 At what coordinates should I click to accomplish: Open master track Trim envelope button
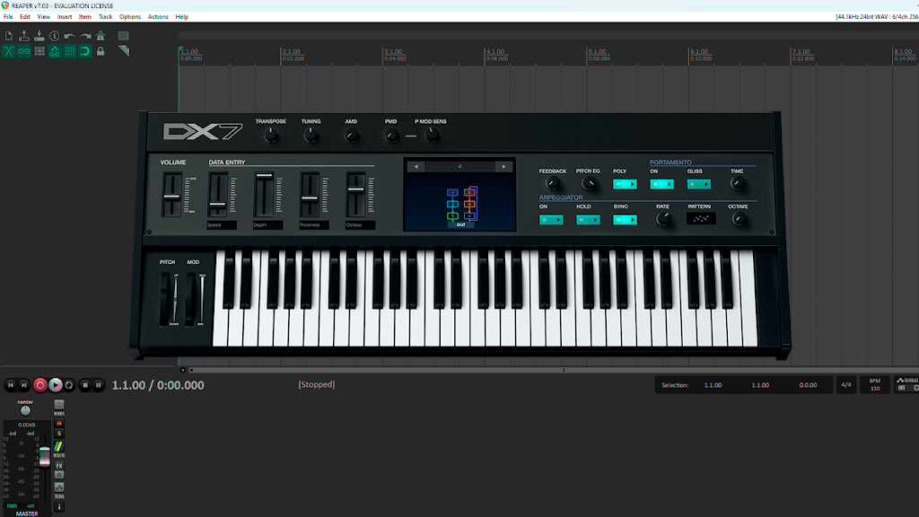coord(59,489)
